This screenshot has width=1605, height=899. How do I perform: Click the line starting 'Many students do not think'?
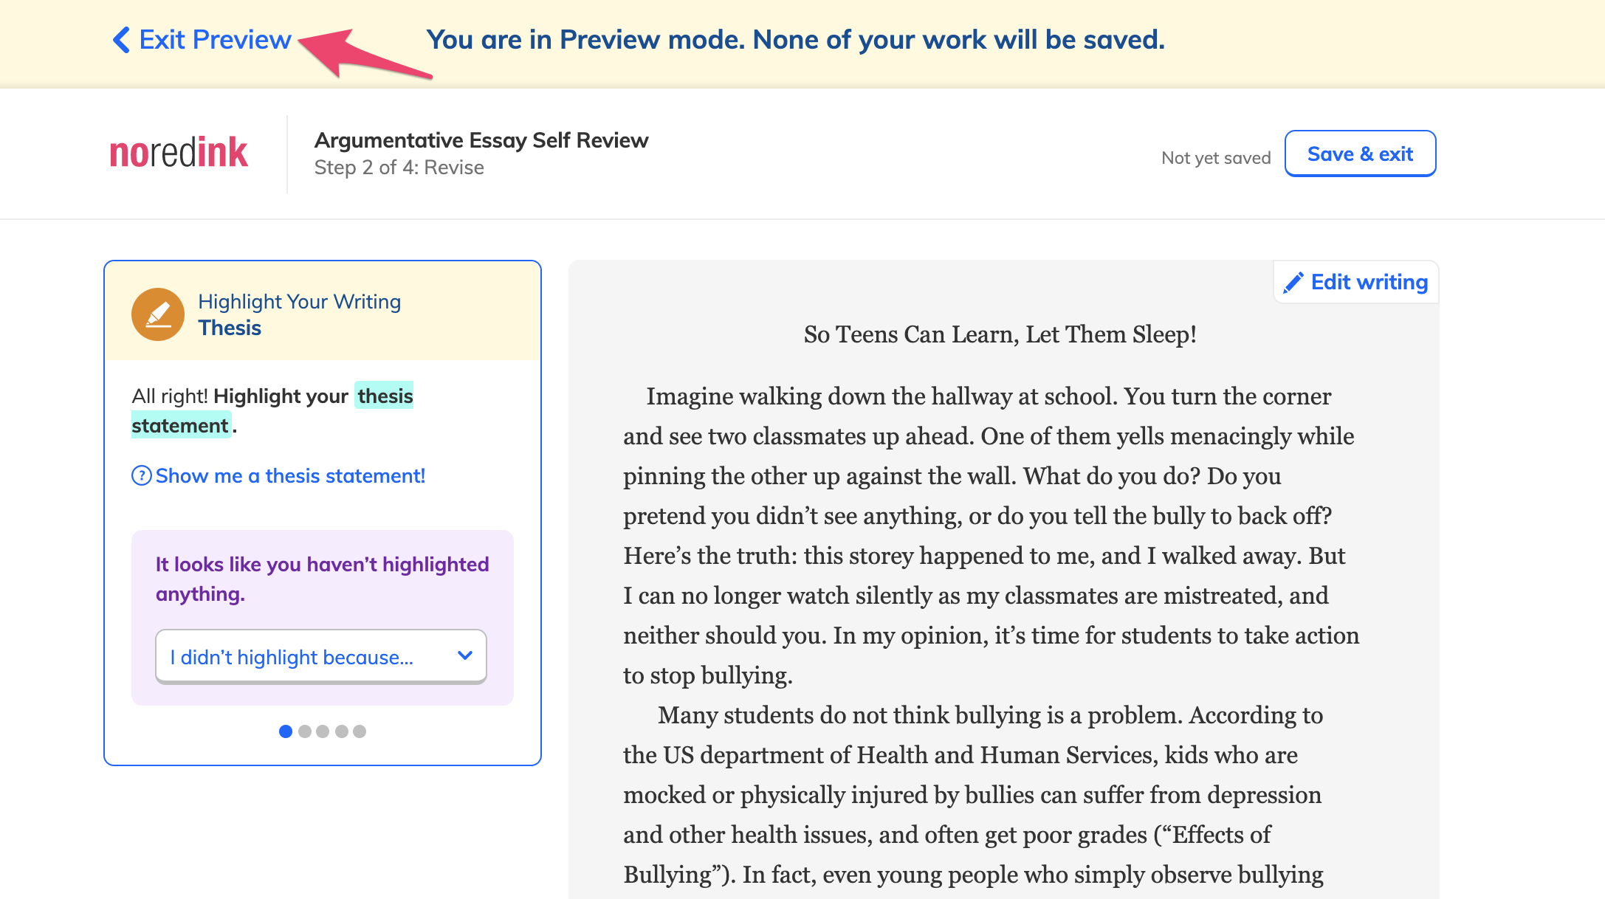[x=990, y=715]
